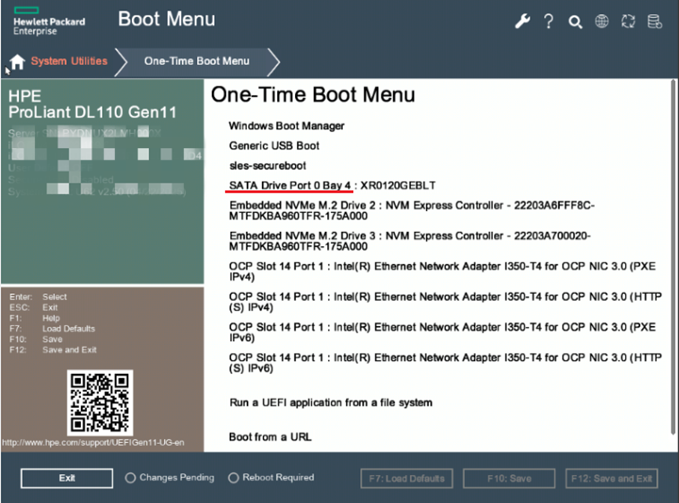Boot SATA Drive Port 0 Bay 4
Viewport: 679px width, 503px height.
click(332, 185)
